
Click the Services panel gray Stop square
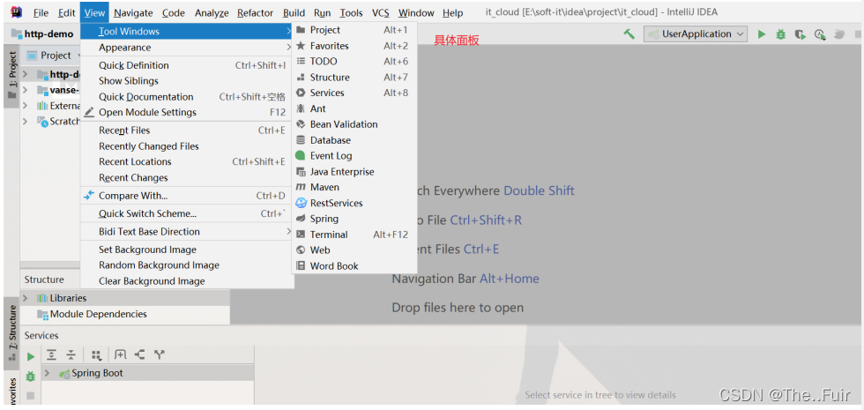tap(31, 395)
